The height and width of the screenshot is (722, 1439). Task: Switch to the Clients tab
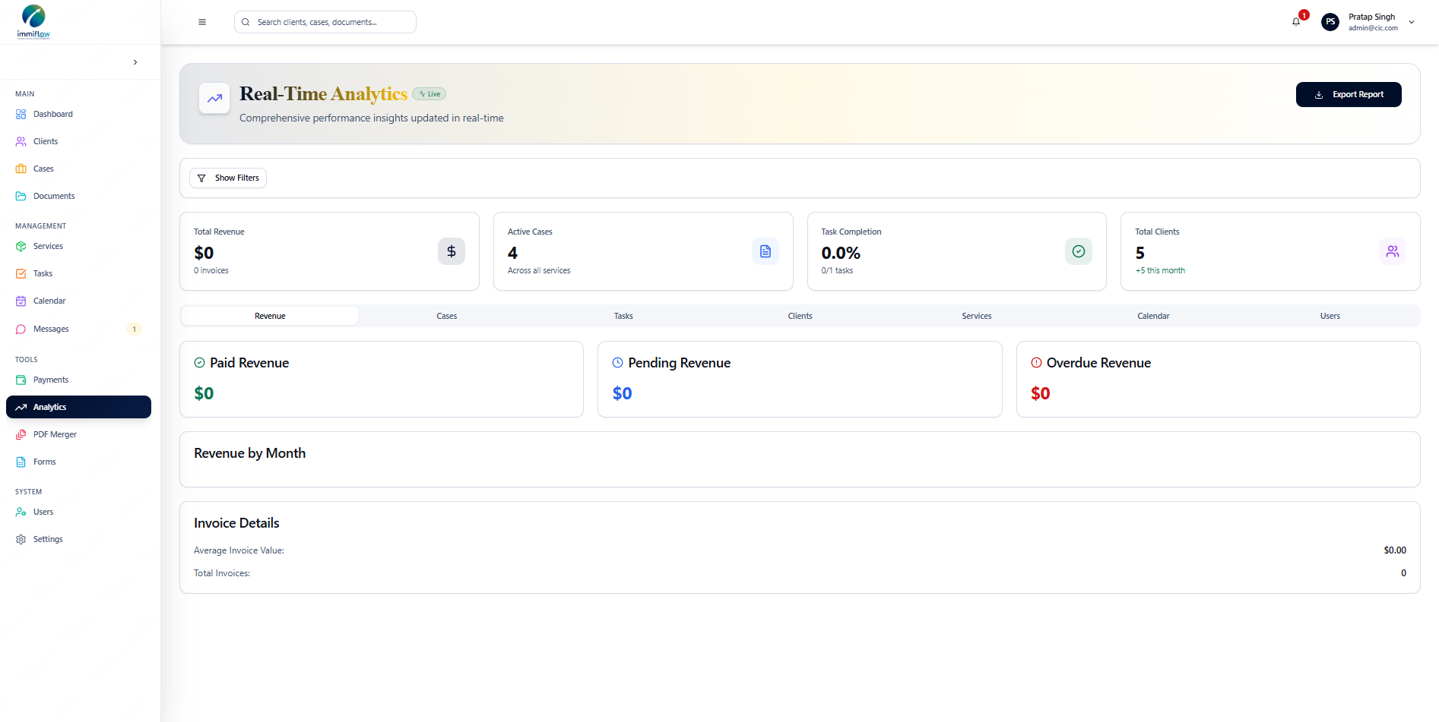tap(800, 316)
